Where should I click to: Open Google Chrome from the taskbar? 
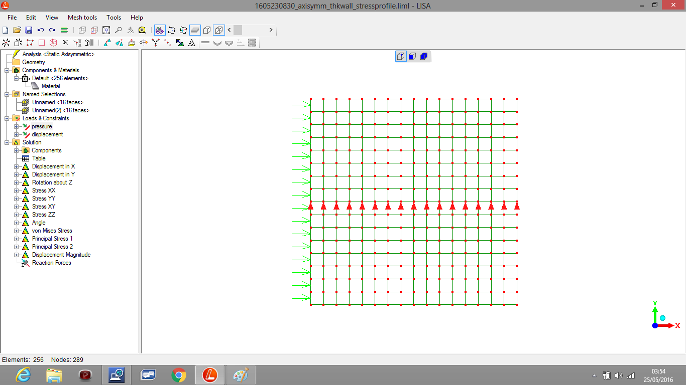click(x=178, y=374)
